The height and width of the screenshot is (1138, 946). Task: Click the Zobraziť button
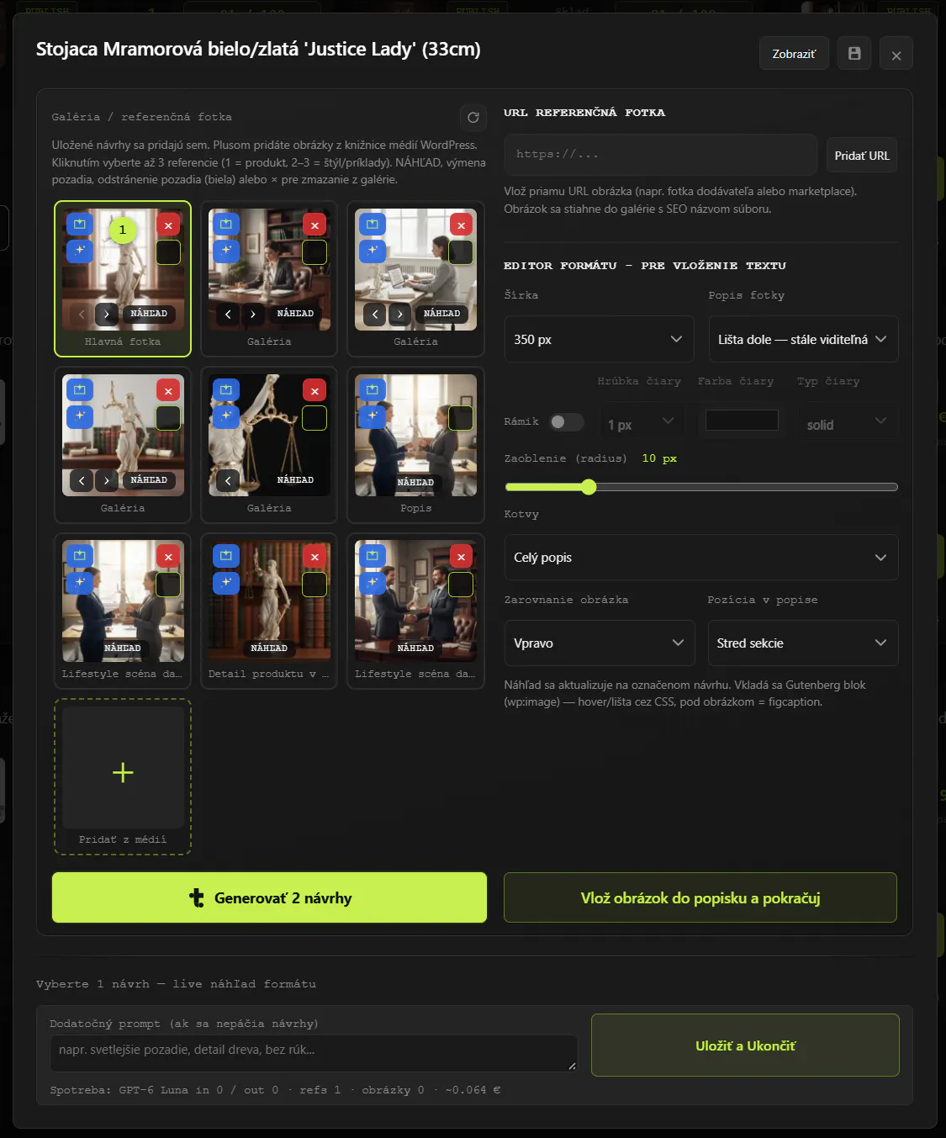(x=794, y=53)
